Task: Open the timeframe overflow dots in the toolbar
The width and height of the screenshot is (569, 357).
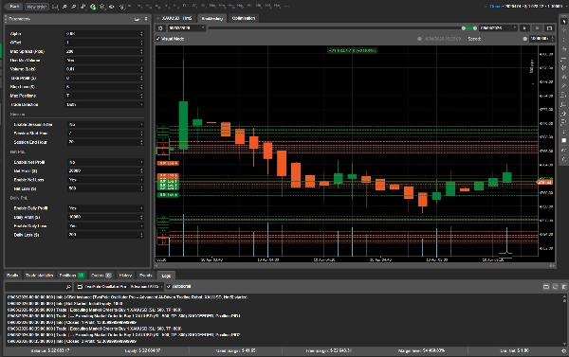Action: click(x=286, y=7)
